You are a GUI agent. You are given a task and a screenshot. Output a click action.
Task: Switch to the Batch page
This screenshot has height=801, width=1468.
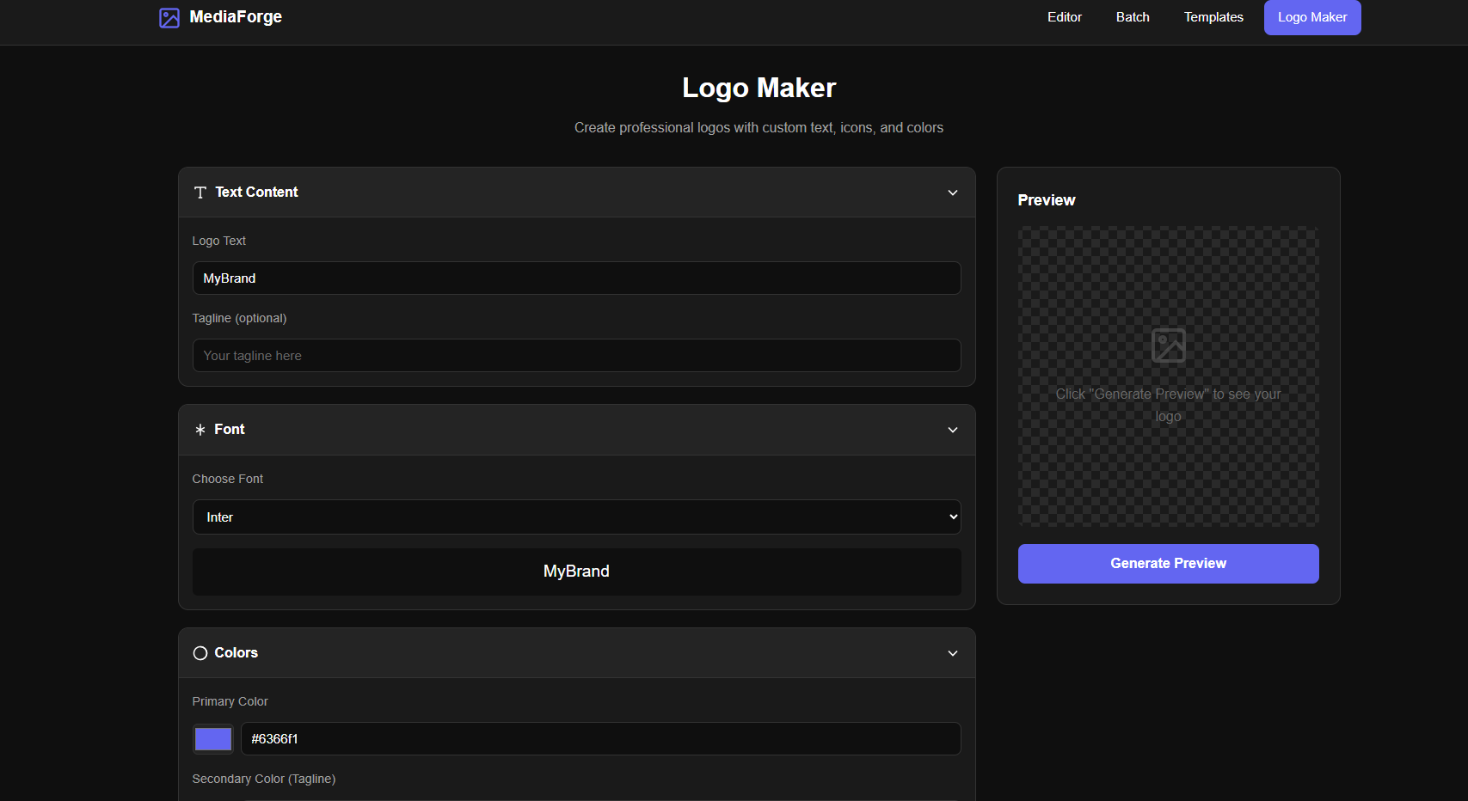point(1132,17)
